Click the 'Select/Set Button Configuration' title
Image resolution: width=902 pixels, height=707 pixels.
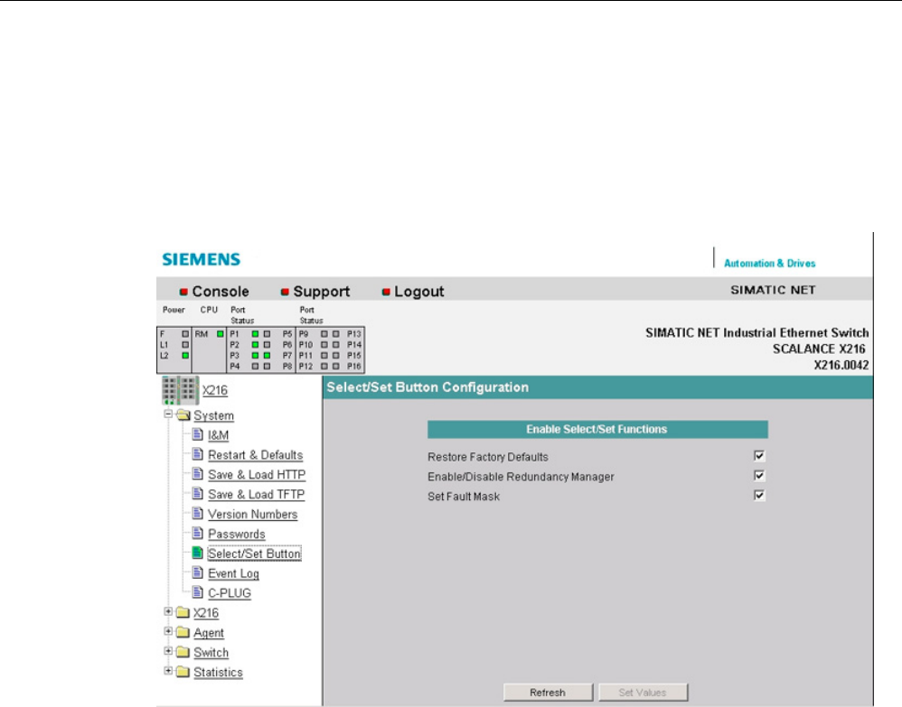pyautogui.click(x=428, y=387)
